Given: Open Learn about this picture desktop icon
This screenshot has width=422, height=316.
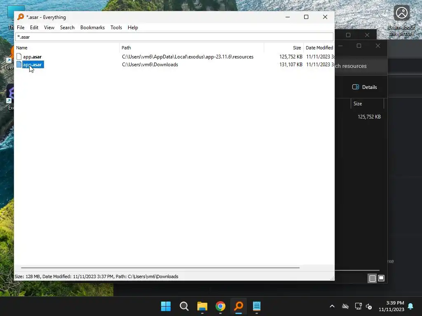Looking at the screenshot, I should tap(401, 21).
